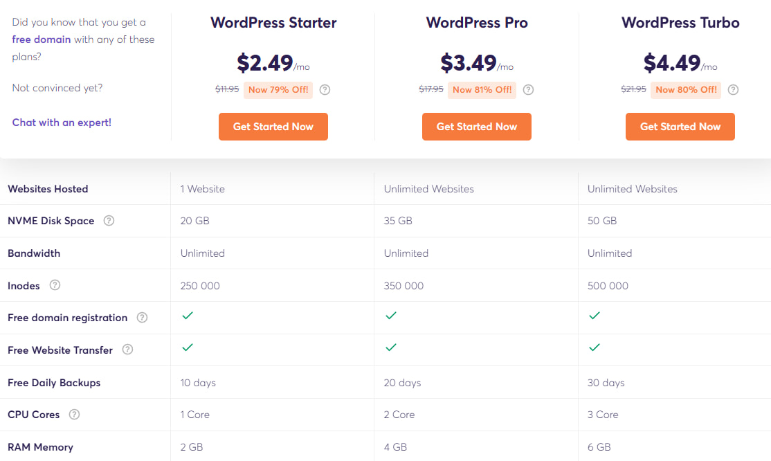The image size is (771, 461).
Task: Select the WordPress Starter plan title
Action: coord(273,22)
